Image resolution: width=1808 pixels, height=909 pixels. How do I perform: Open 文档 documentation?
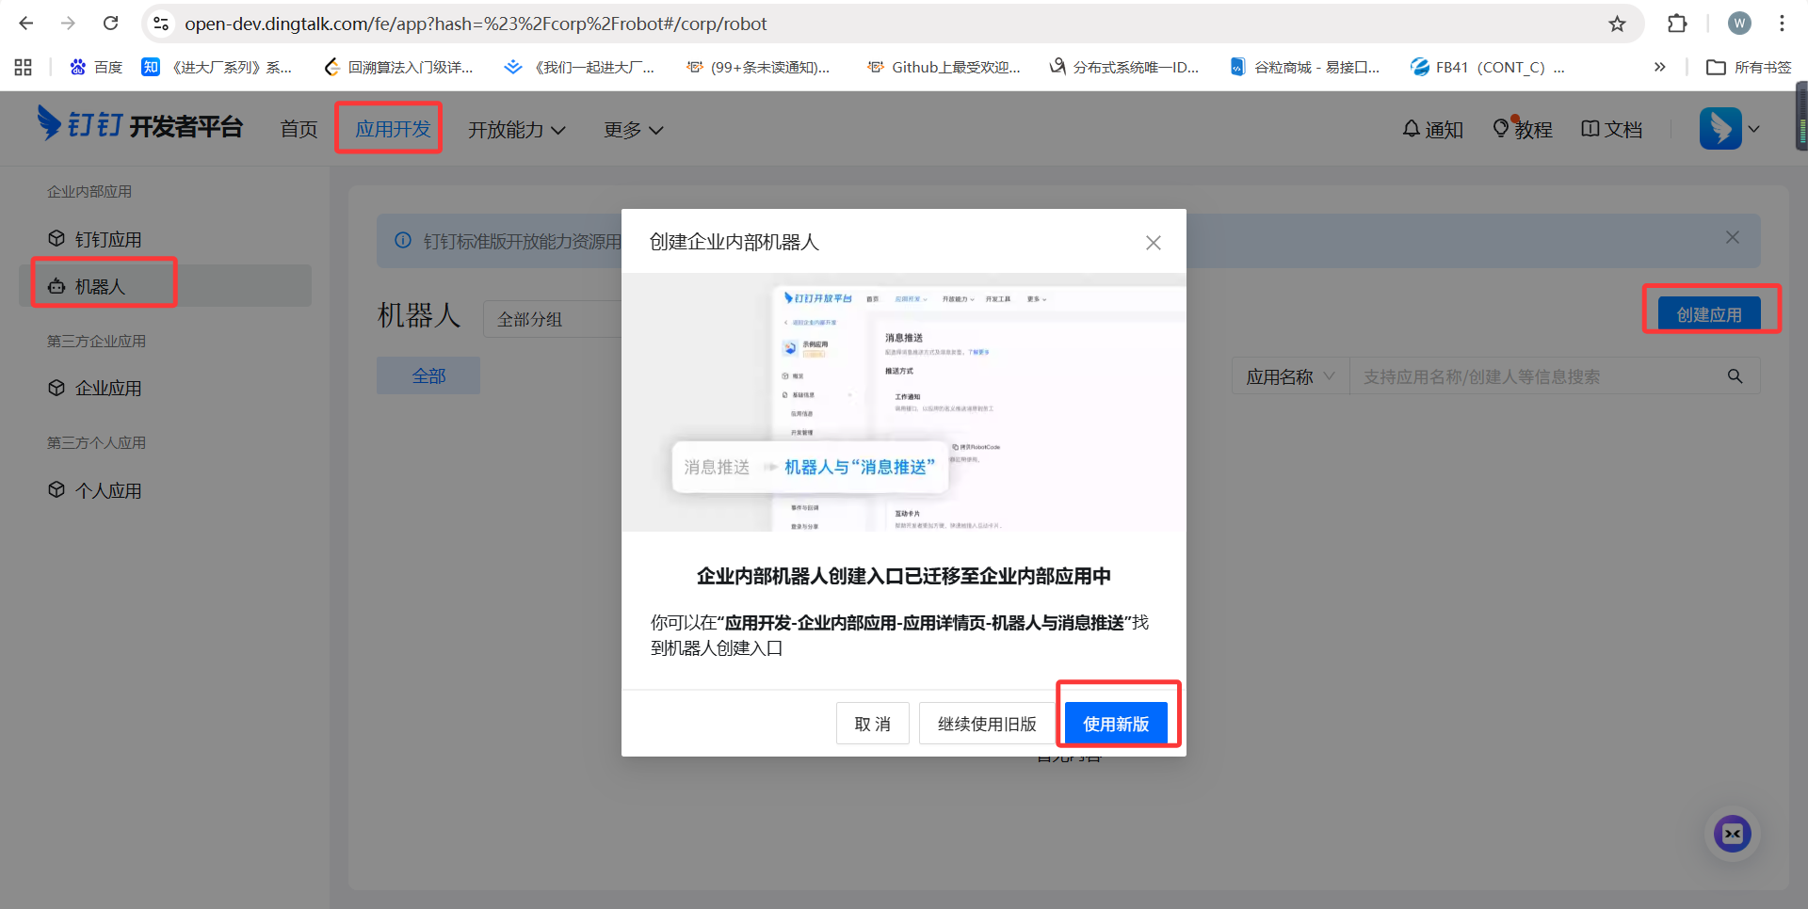[1611, 129]
